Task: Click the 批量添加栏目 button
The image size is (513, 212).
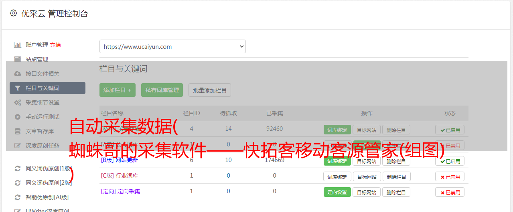Action: tap(210, 90)
